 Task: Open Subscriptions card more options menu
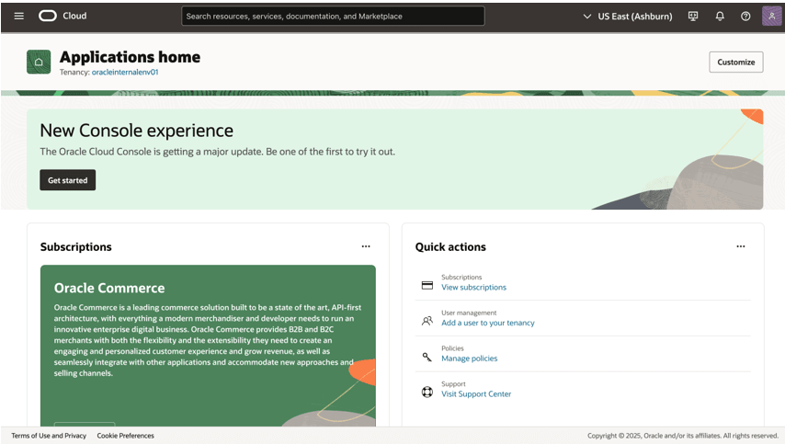coord(366,246)
